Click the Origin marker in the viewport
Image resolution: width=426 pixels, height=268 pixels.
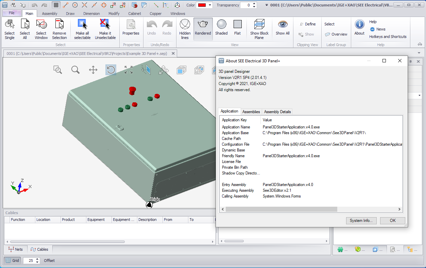coord(149,204)
